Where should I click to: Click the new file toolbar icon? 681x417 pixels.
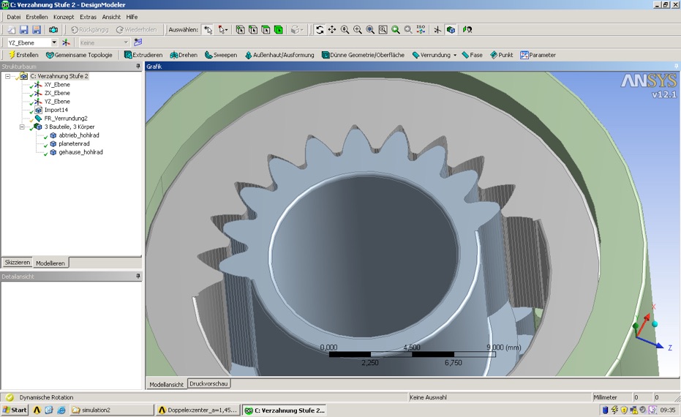click(x=11, y=29)
